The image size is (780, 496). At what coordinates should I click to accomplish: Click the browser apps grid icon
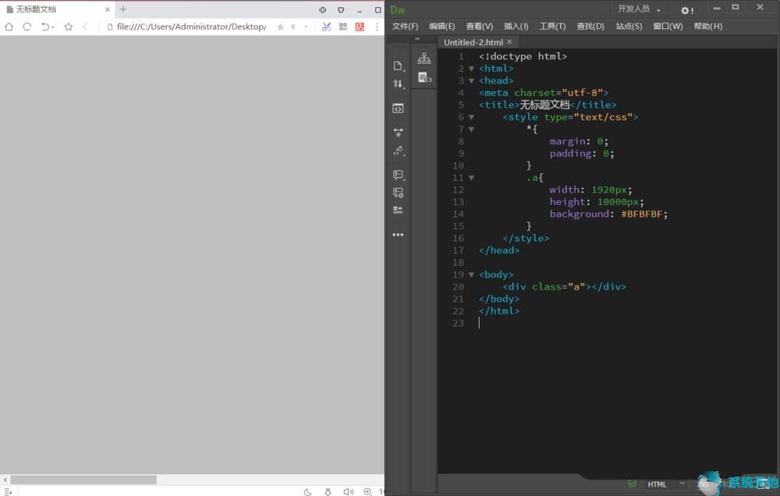pos(343,27)
